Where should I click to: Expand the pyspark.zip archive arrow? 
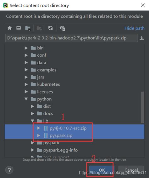[39, 135]
